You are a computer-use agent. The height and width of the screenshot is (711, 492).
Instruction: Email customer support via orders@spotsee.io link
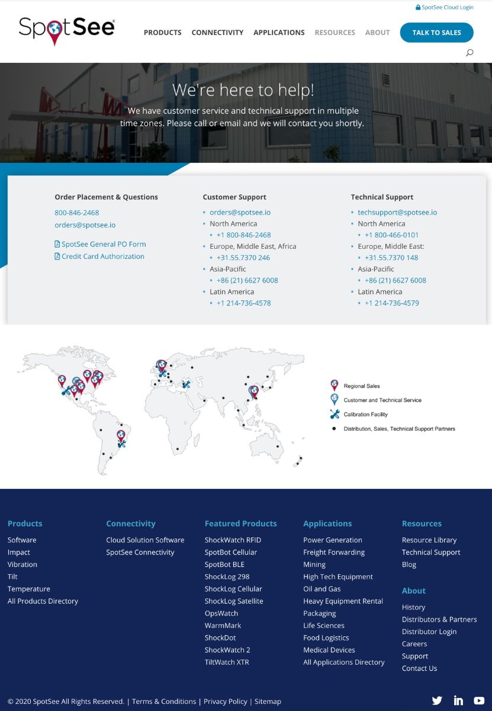(x=240, y=212)
